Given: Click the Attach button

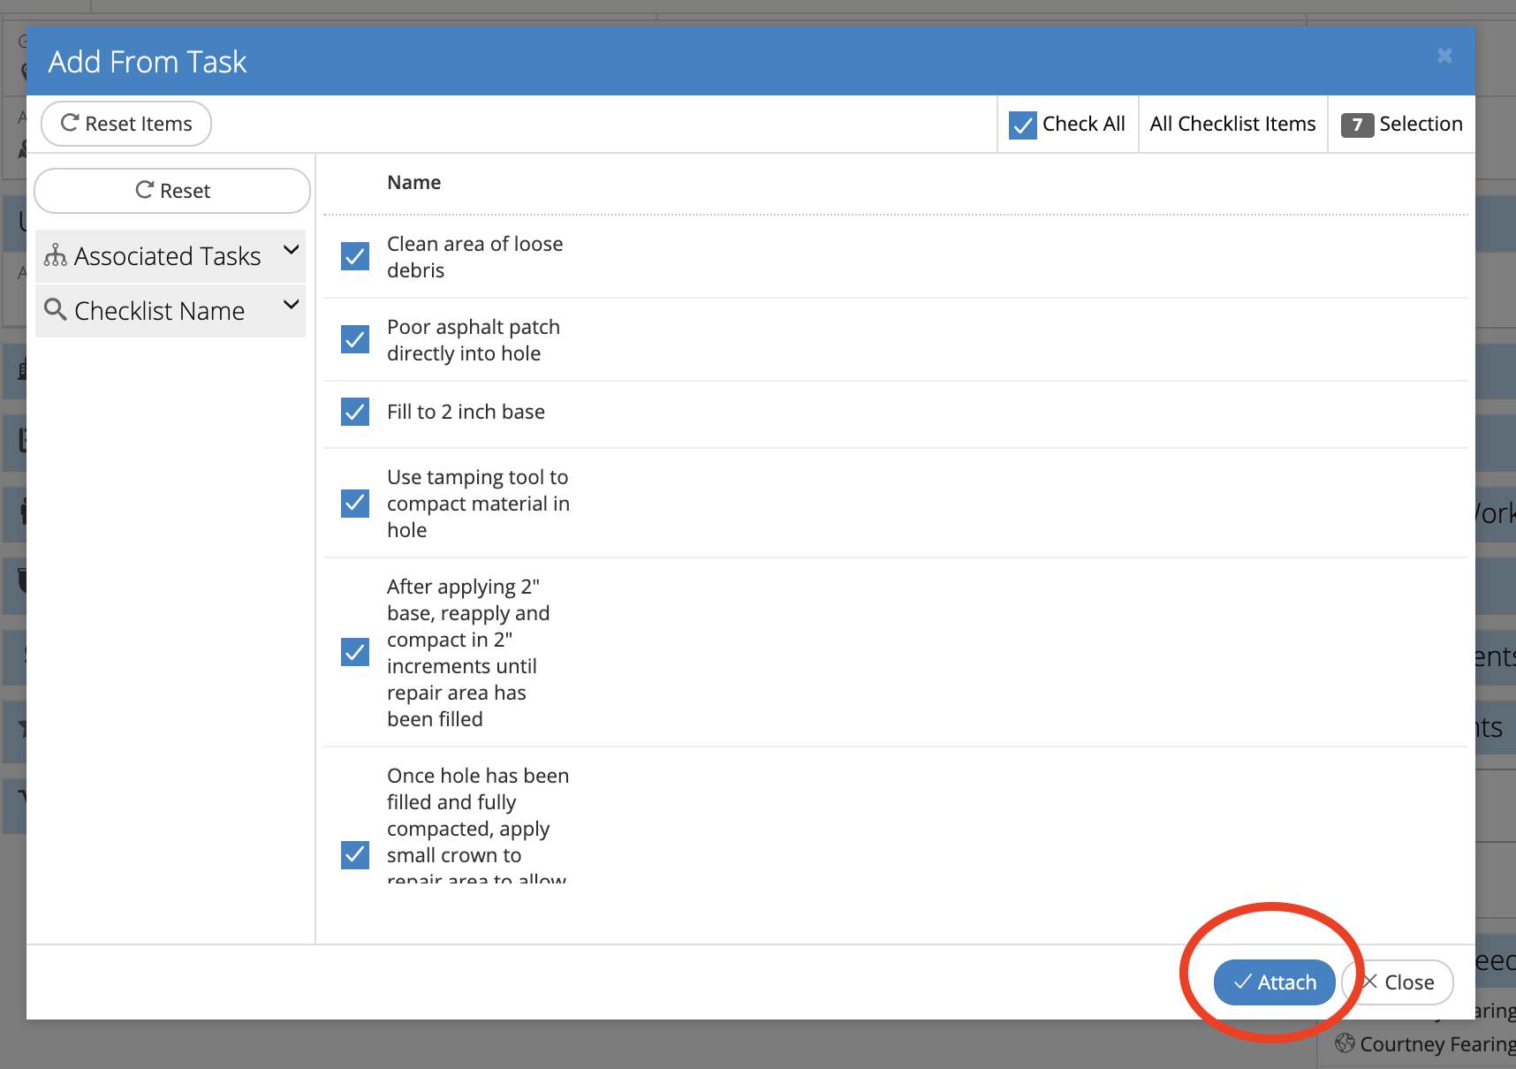Looking at the screenshot, I should pos(1274,982).
